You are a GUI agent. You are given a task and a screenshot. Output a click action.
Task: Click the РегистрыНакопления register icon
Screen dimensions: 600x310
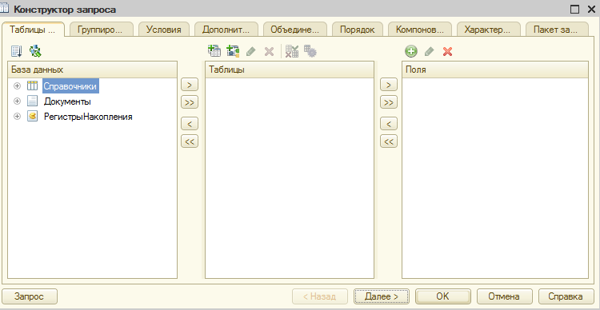pos(32,117)
